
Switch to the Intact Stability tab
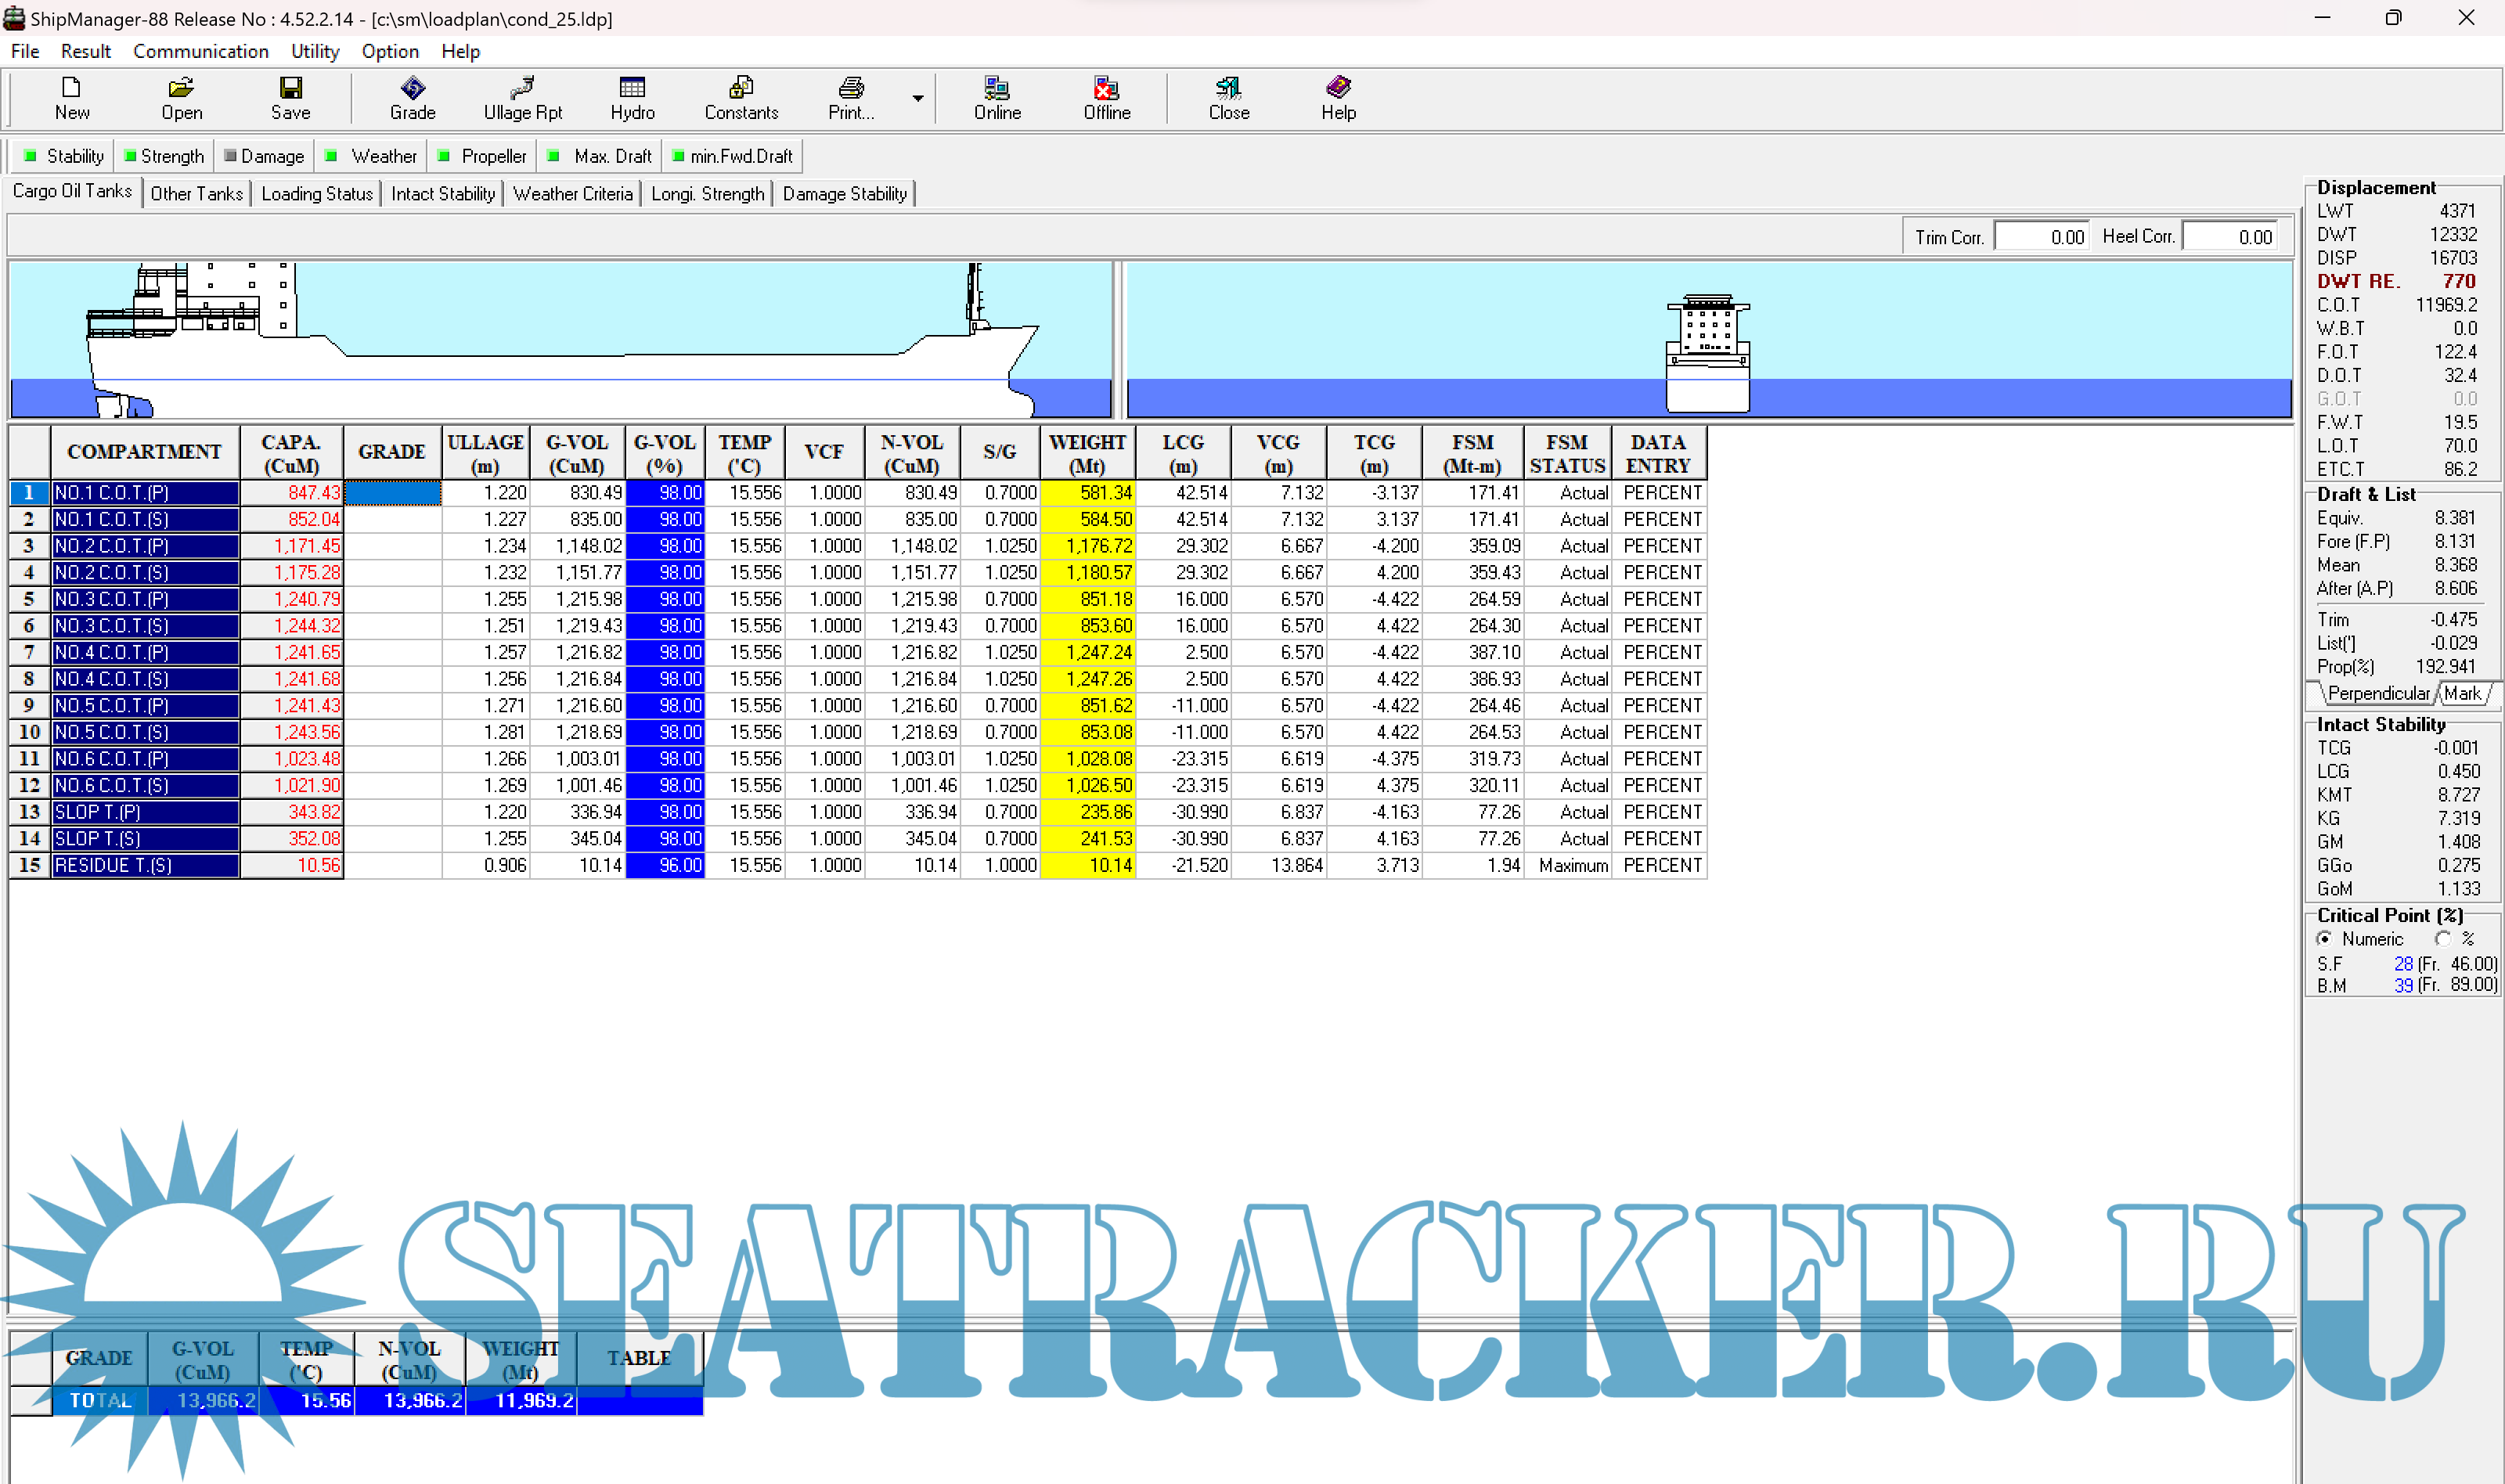coord(442,194)
